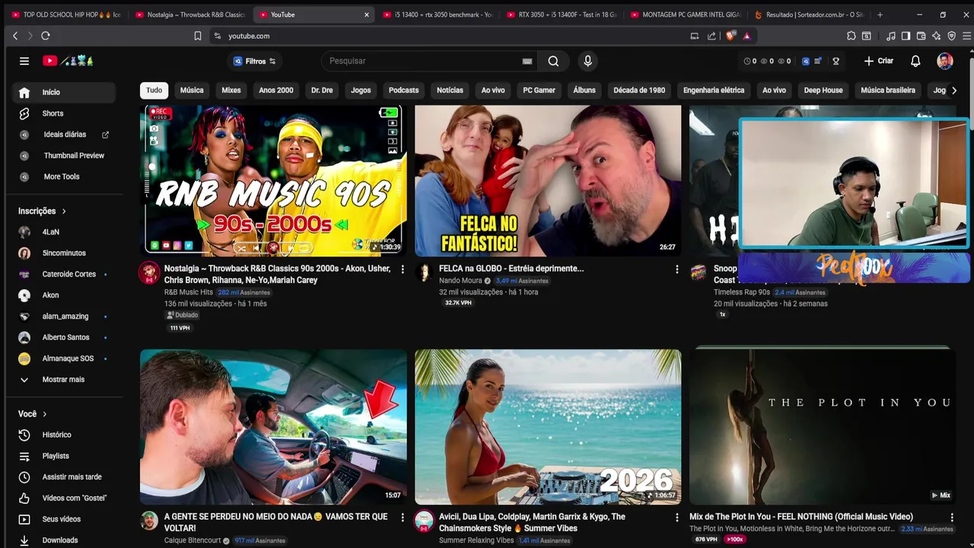974x548 pixels.
Task: Start voice search with the microphone
Action: pos(587,61)
